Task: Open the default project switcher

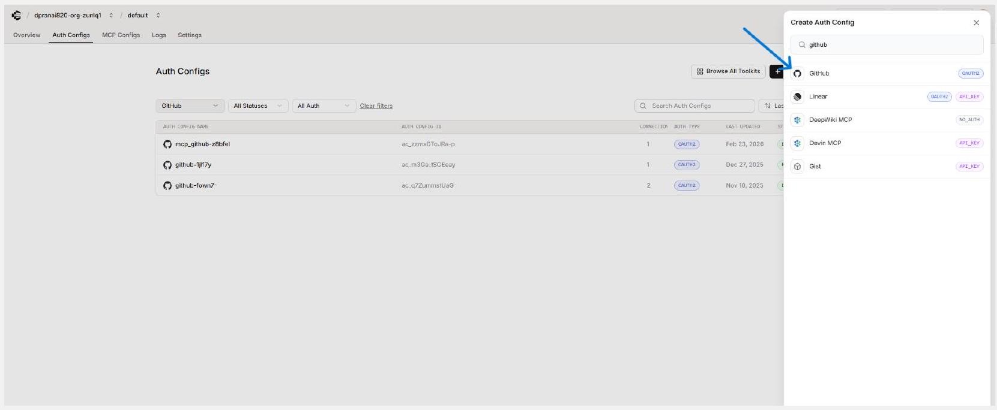Action: pyautogui.click(x=143, y=15)
